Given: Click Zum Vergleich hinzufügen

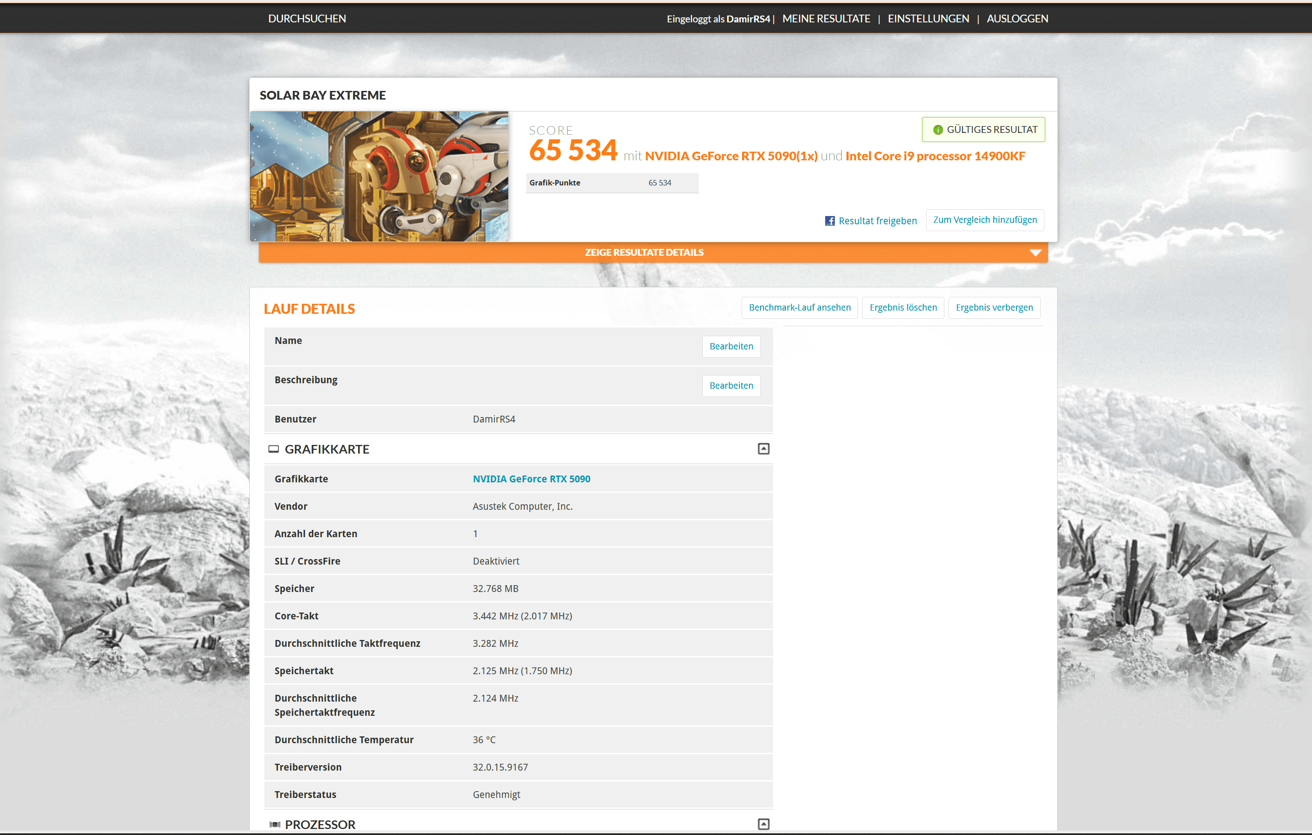Looking at the screenshot, I should coord(985,220).
